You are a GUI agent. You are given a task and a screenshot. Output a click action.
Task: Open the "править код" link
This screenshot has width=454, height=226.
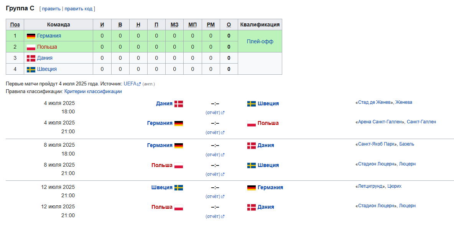click(79, 9)
